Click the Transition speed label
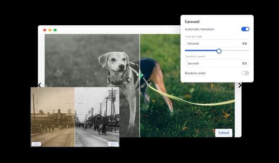 click(195, 56)
